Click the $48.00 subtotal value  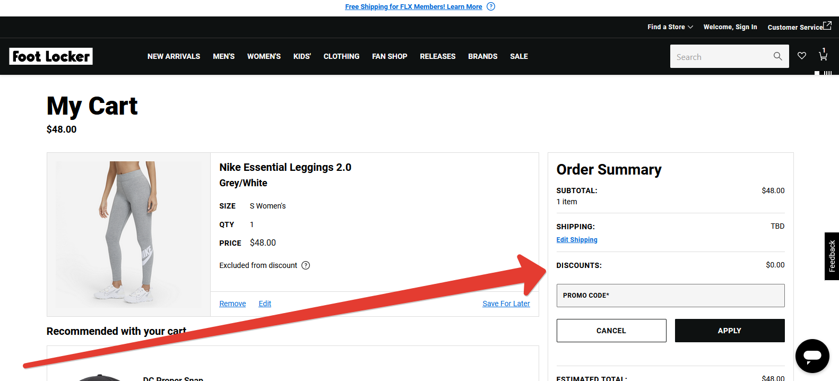click(x=773, y=190)
